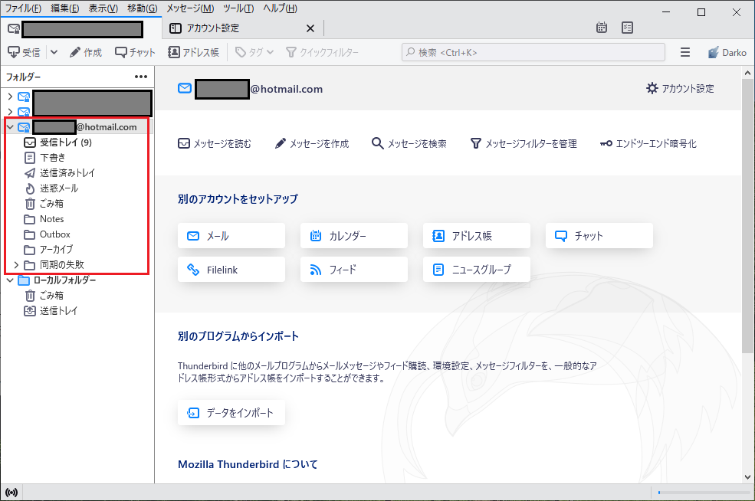This screenshot has width=755, height=501.
Task: Open the メッセージ(M) menu
Action: click(190, 8)
